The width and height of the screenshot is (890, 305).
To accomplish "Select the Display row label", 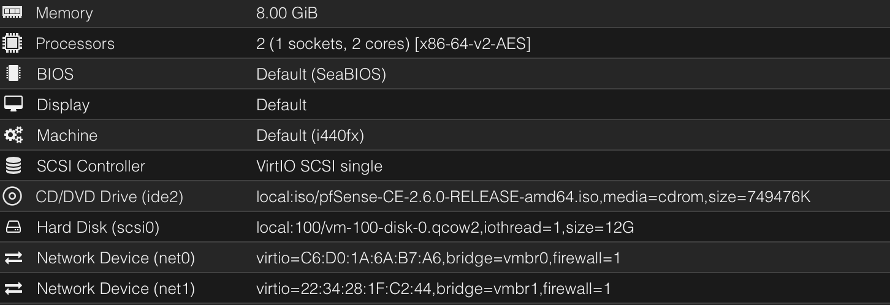I will (63, 105).
